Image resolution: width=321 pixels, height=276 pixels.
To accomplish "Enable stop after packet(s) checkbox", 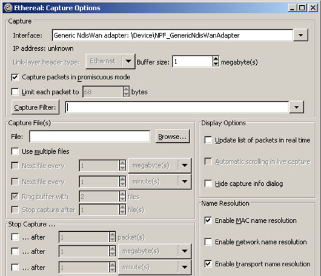I will (x=15, y=237).
